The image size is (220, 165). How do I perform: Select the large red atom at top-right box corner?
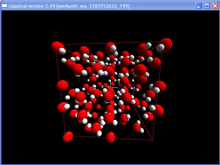pos(166,45)
